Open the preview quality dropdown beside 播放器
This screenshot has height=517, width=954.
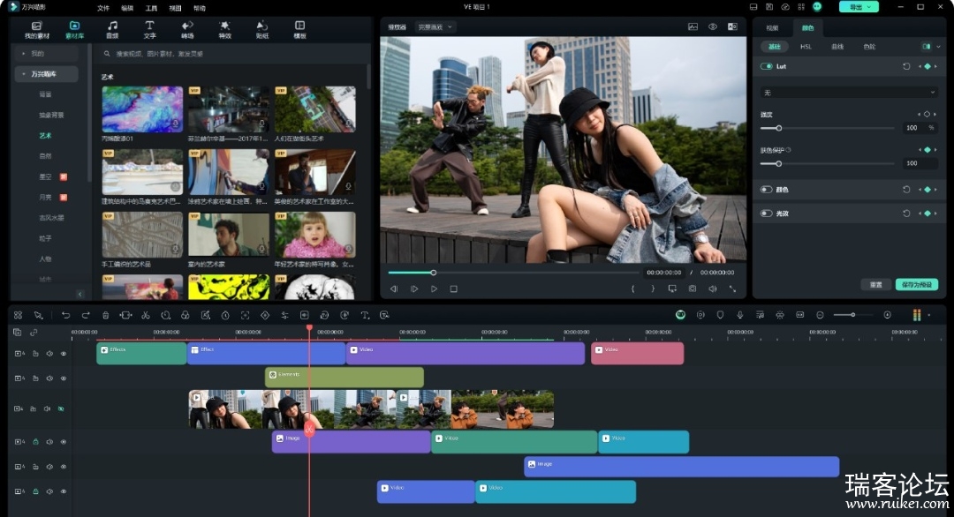pyautogui.click(x=436, y=27)
